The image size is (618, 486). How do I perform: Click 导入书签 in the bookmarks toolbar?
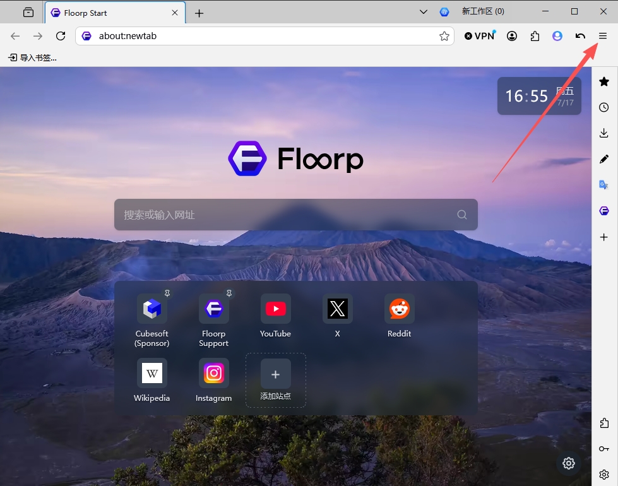coord(33,57)
